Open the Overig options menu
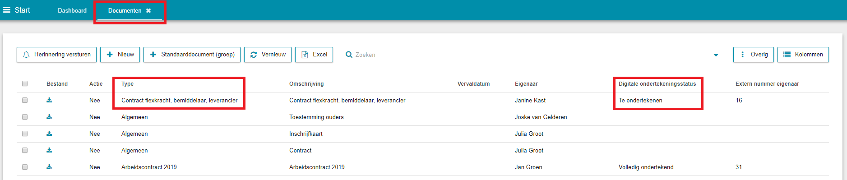Screen dimensions: 847x180 point(754,55)
